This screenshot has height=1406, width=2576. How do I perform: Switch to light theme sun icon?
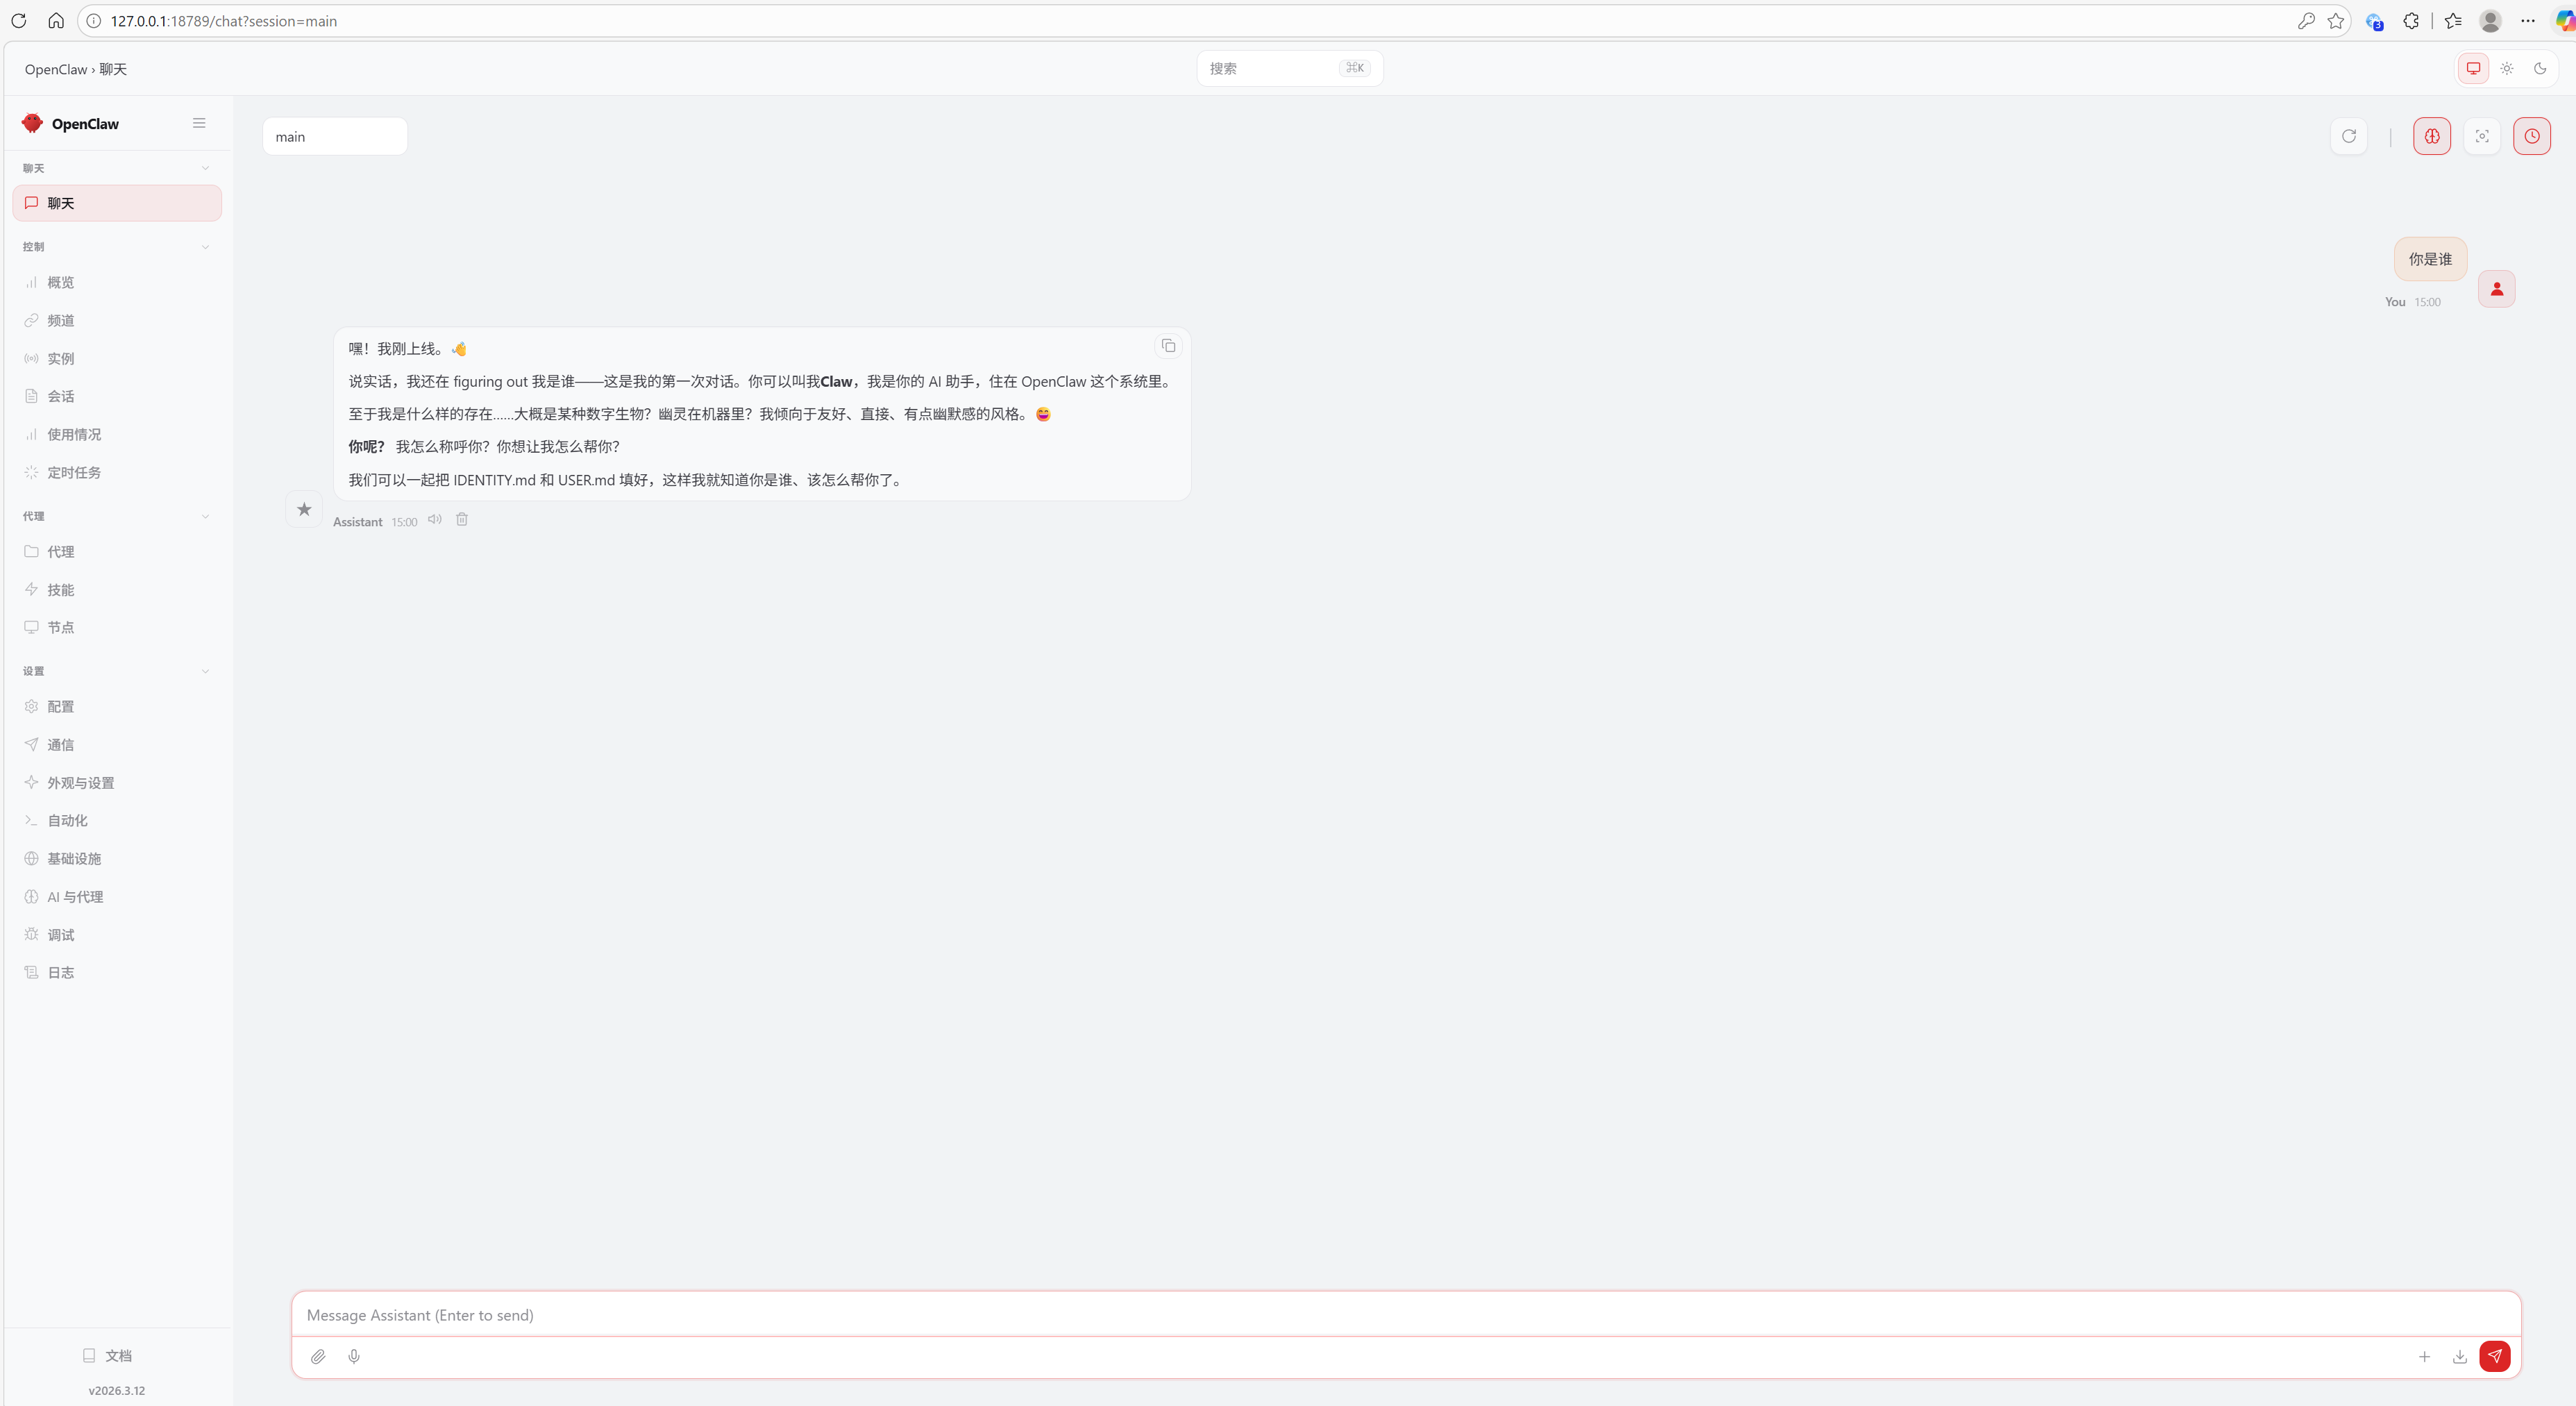2506,68
